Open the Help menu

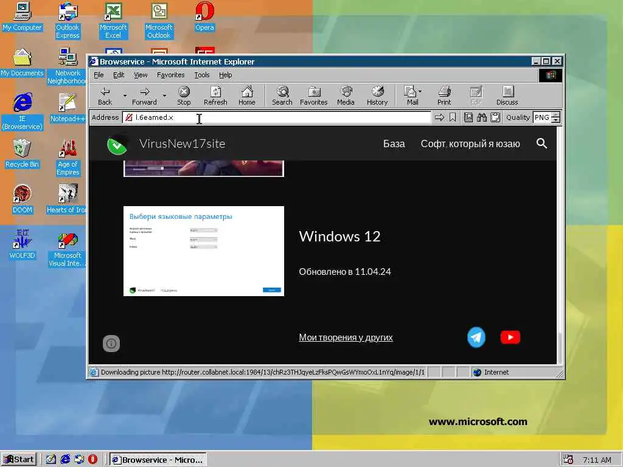[225, 75]
